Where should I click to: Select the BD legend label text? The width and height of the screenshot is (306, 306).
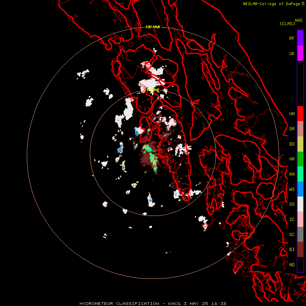[x=292, y=144]
